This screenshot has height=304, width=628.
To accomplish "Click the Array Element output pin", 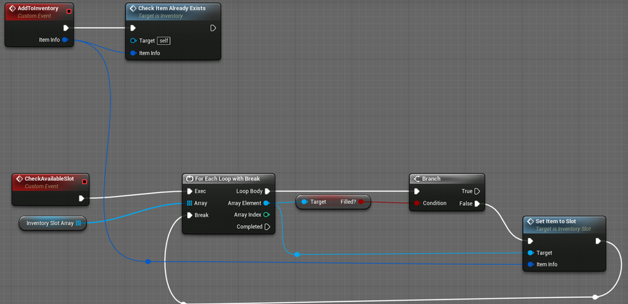I will (266, 203).
